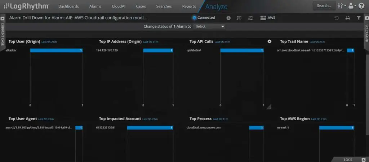
Task: Open Top API Calls gear settings
Action: [270, 41]
